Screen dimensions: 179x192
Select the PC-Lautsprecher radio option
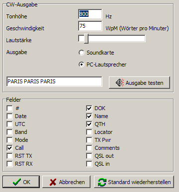82,64
